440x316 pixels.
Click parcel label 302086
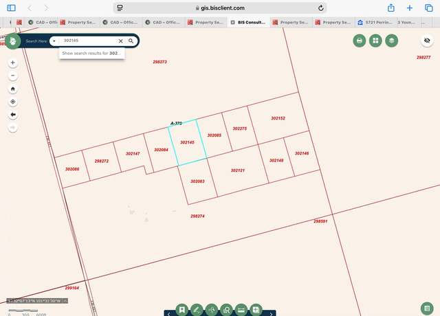point(72,169)
